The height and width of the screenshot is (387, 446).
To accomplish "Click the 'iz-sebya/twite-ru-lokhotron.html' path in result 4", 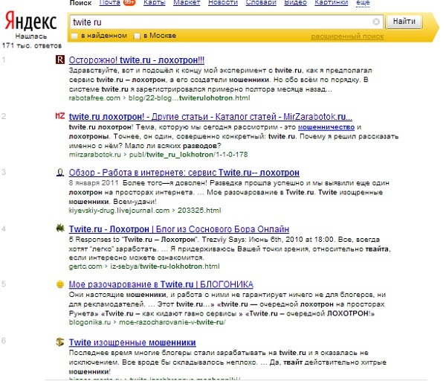I will pos(165,266).
